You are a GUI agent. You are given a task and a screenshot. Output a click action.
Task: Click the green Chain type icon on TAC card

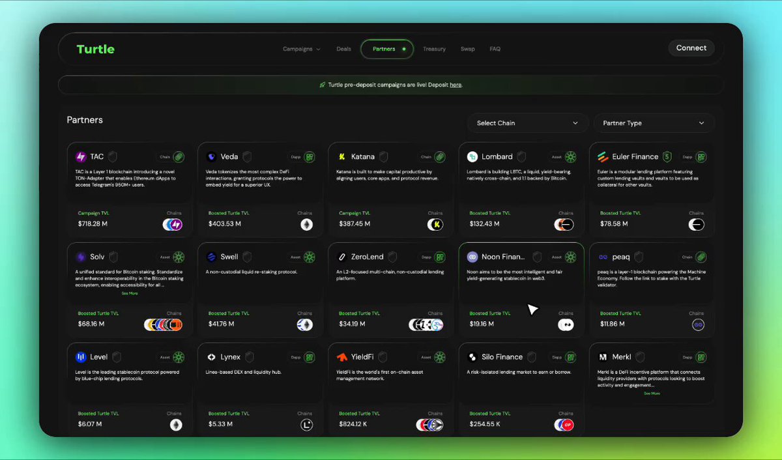pos(179,157)
